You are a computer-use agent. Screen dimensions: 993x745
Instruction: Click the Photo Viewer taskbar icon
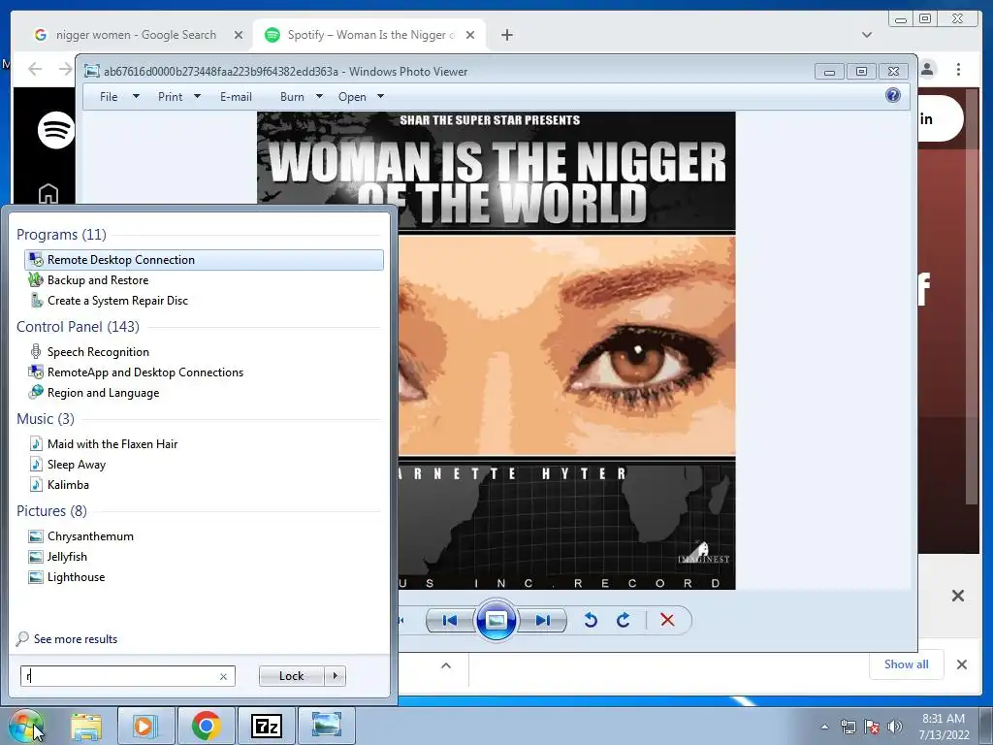pos(326,726)
